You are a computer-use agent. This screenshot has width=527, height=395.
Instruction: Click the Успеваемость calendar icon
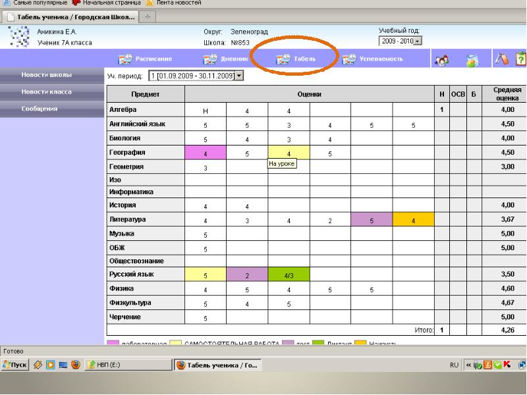point(349,59)
